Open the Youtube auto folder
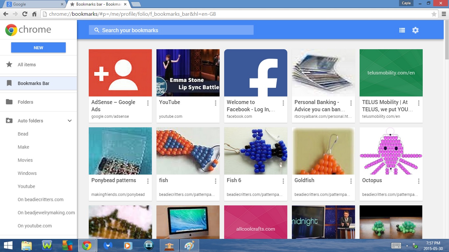The height and width of the screenshot is (252, 449). (26, 186)
